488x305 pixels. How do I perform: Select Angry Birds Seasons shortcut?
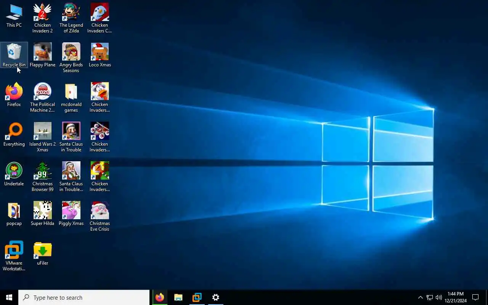pyautogui.click(x=71, y=58)
